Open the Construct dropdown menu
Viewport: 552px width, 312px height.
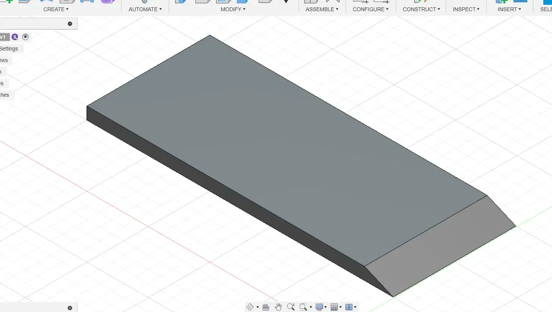pyautogui.click(x=419, y=9)
